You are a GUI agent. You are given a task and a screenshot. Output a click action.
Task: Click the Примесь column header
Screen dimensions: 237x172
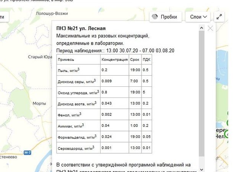[x=67, y=60]
